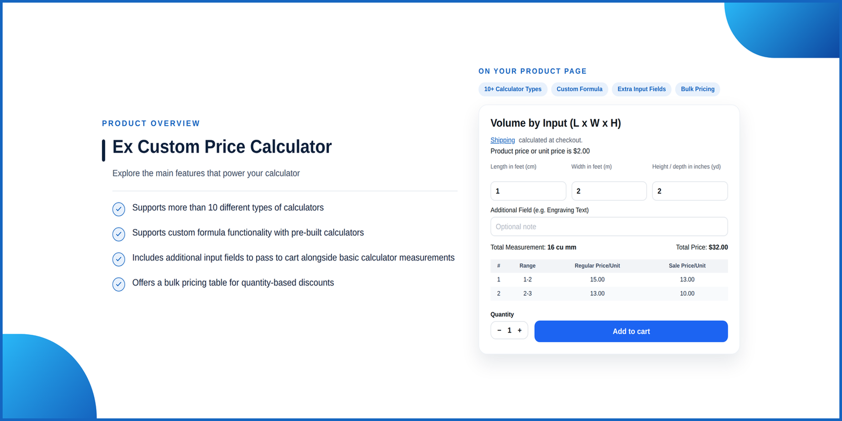Select bulk pricing row with range 1-2
This screenshot has width=842, height=421.
point(609,279)
